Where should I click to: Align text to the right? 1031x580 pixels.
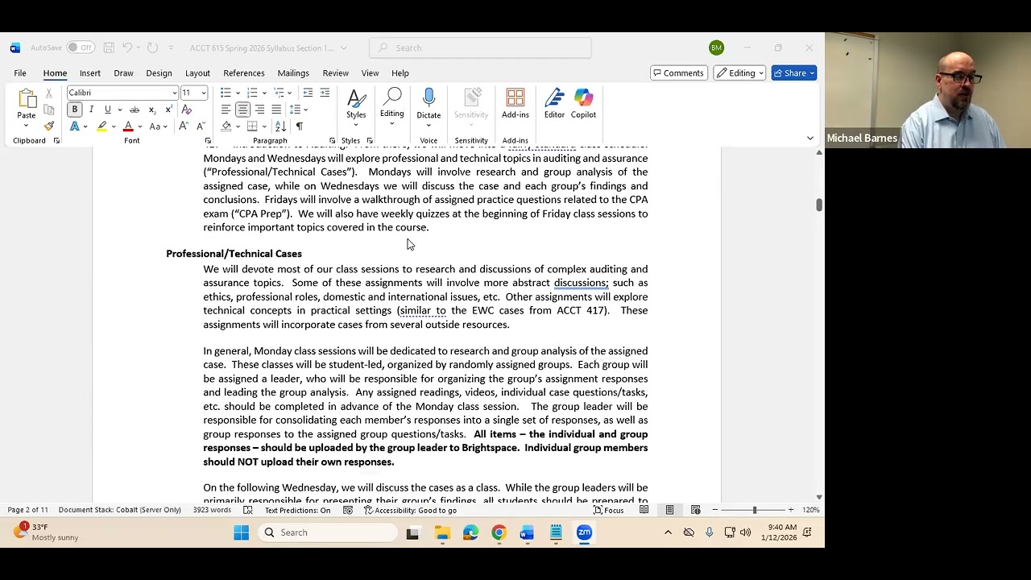click(259, 110)
